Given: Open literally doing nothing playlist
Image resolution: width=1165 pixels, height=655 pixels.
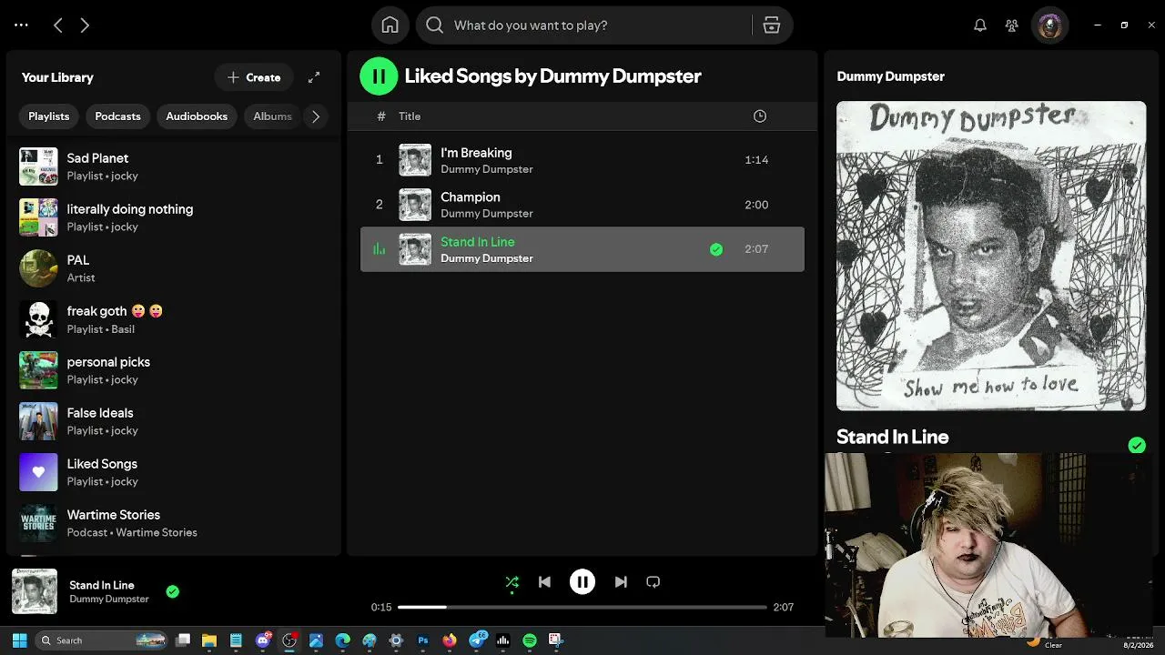Looking at the screenshot, I should tap(174, 217).
